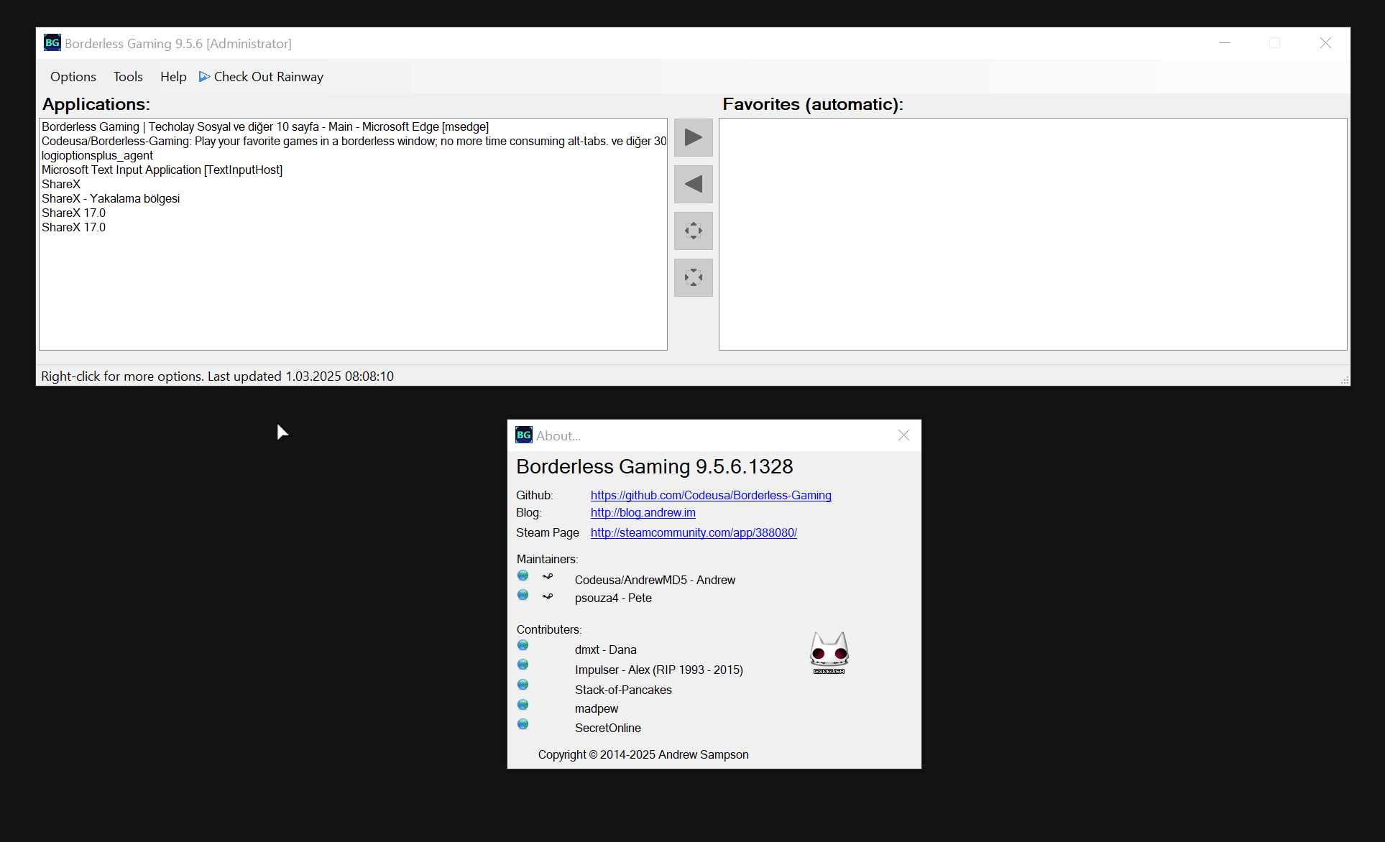This screenshot has width=1385, height=842.
Task: Select Codeusa/Borderless-Gaming application entry
Action: point(353,141)
